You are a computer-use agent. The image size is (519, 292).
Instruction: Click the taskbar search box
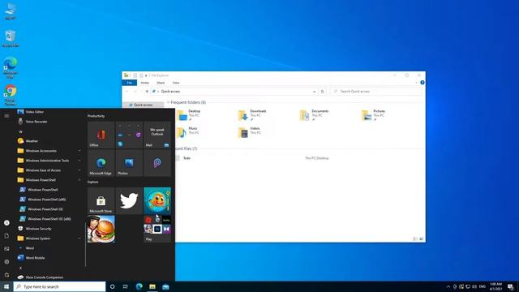point(59,286)
